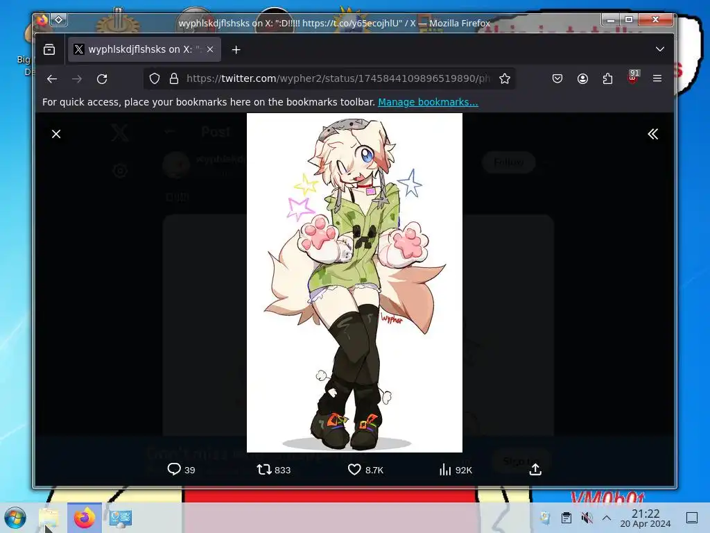Open the Extensions puzzle icon

coord(607,78)
